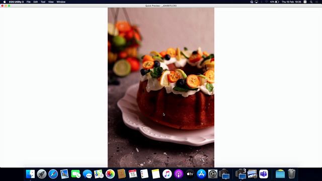
Task: Open the Apple menu
Action: (5, 2)
